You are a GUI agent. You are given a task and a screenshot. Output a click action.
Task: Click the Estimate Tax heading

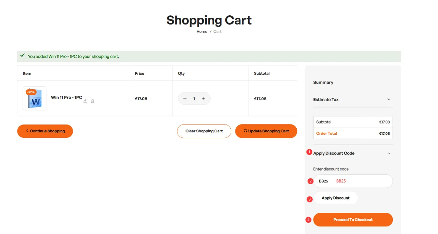326,100
